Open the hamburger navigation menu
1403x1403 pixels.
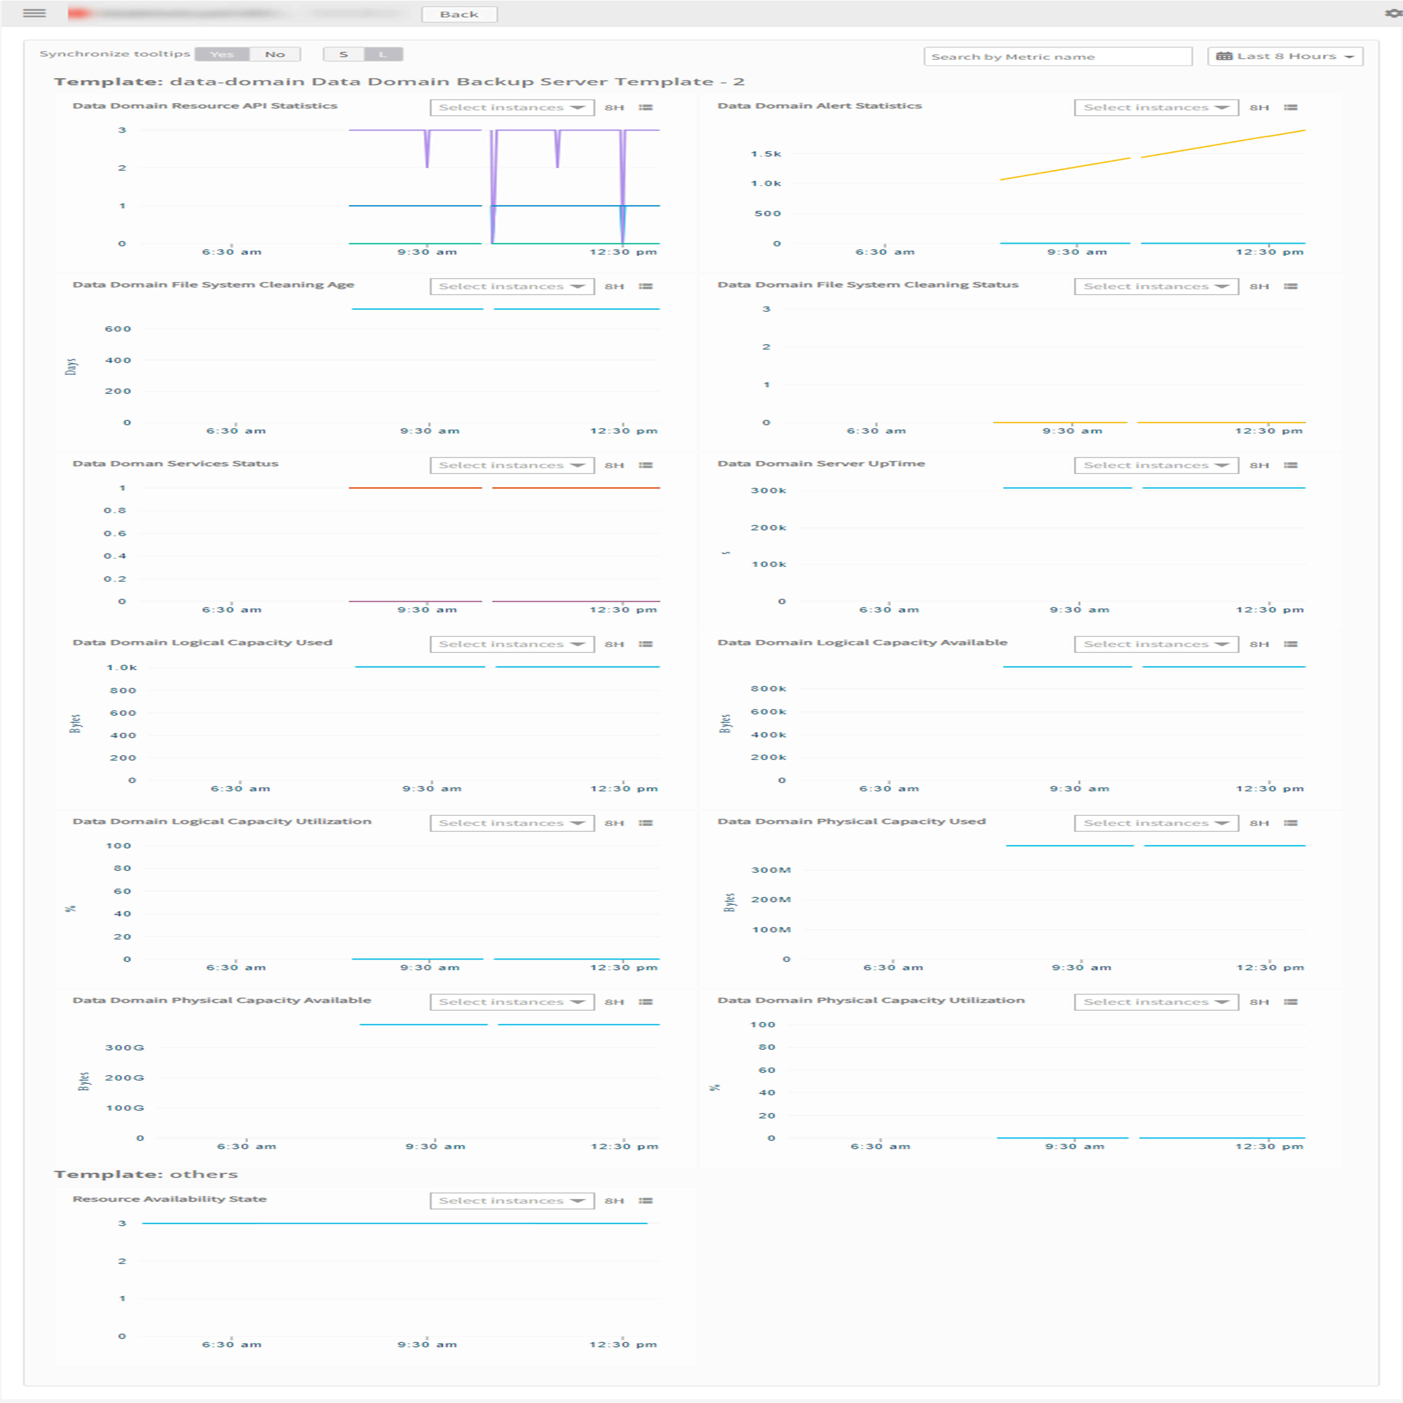coord(34,13)
